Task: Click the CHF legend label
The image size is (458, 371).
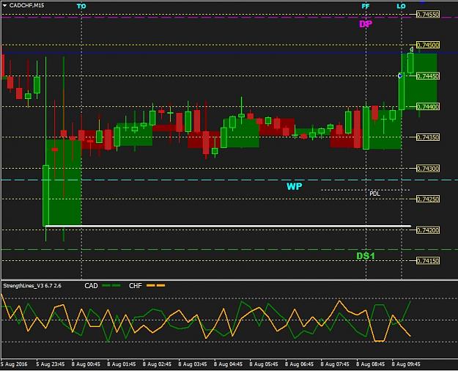Action: point(136,286)
